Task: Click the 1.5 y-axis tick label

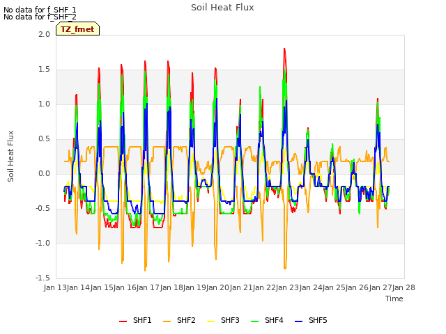Action: point(44,70)
